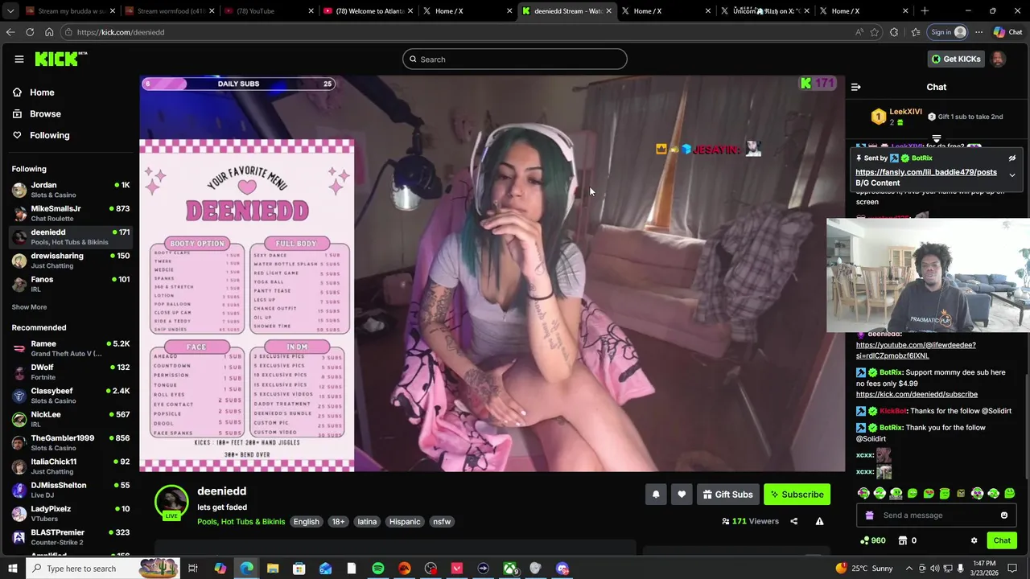The image size is (1030, 579).
Task: Click the English tag
Action: tap(306, 522)
